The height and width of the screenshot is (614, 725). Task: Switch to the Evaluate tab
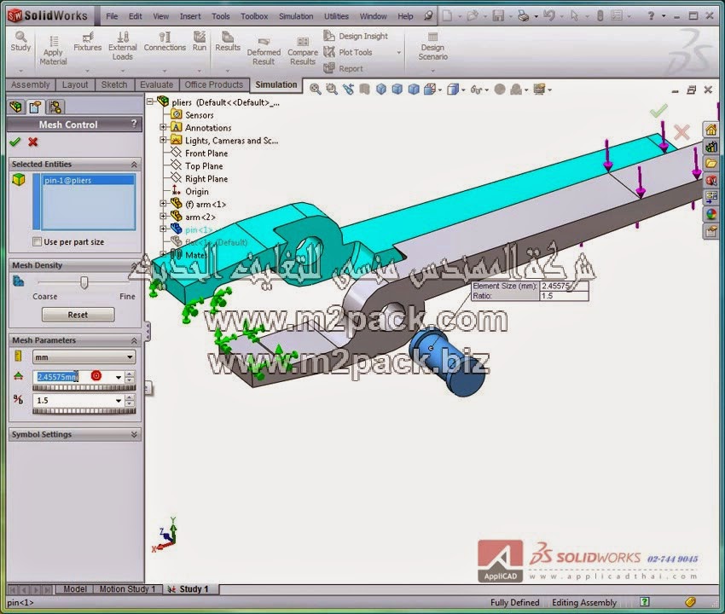click(x=157, y=84)
